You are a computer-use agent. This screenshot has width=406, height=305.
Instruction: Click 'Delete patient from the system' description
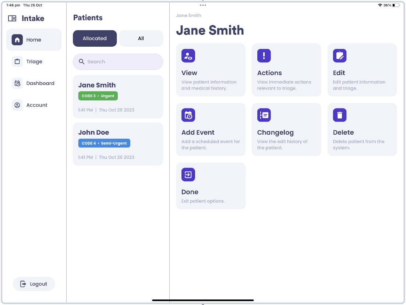click(x=359, y=145)
